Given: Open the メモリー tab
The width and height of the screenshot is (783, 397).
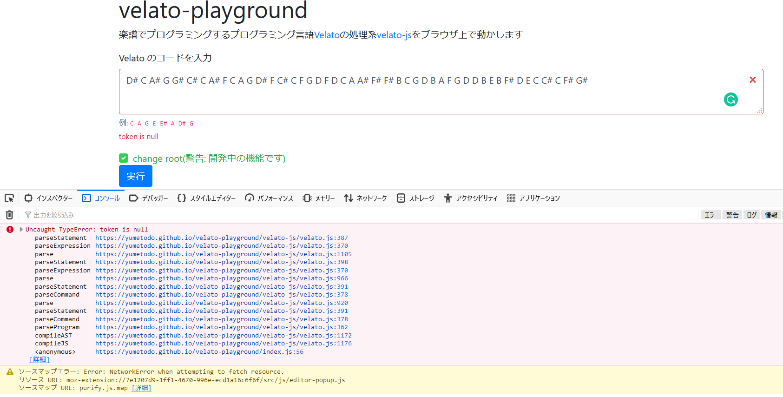Looking at the screenshot, I should (x=319, y=198).
